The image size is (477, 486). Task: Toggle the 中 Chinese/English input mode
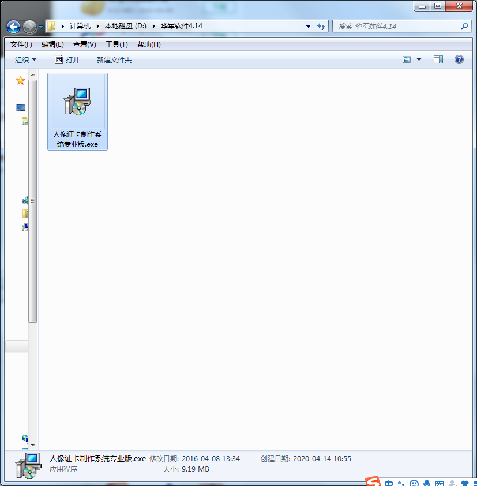pyautogui.click(x=388, y=483)
